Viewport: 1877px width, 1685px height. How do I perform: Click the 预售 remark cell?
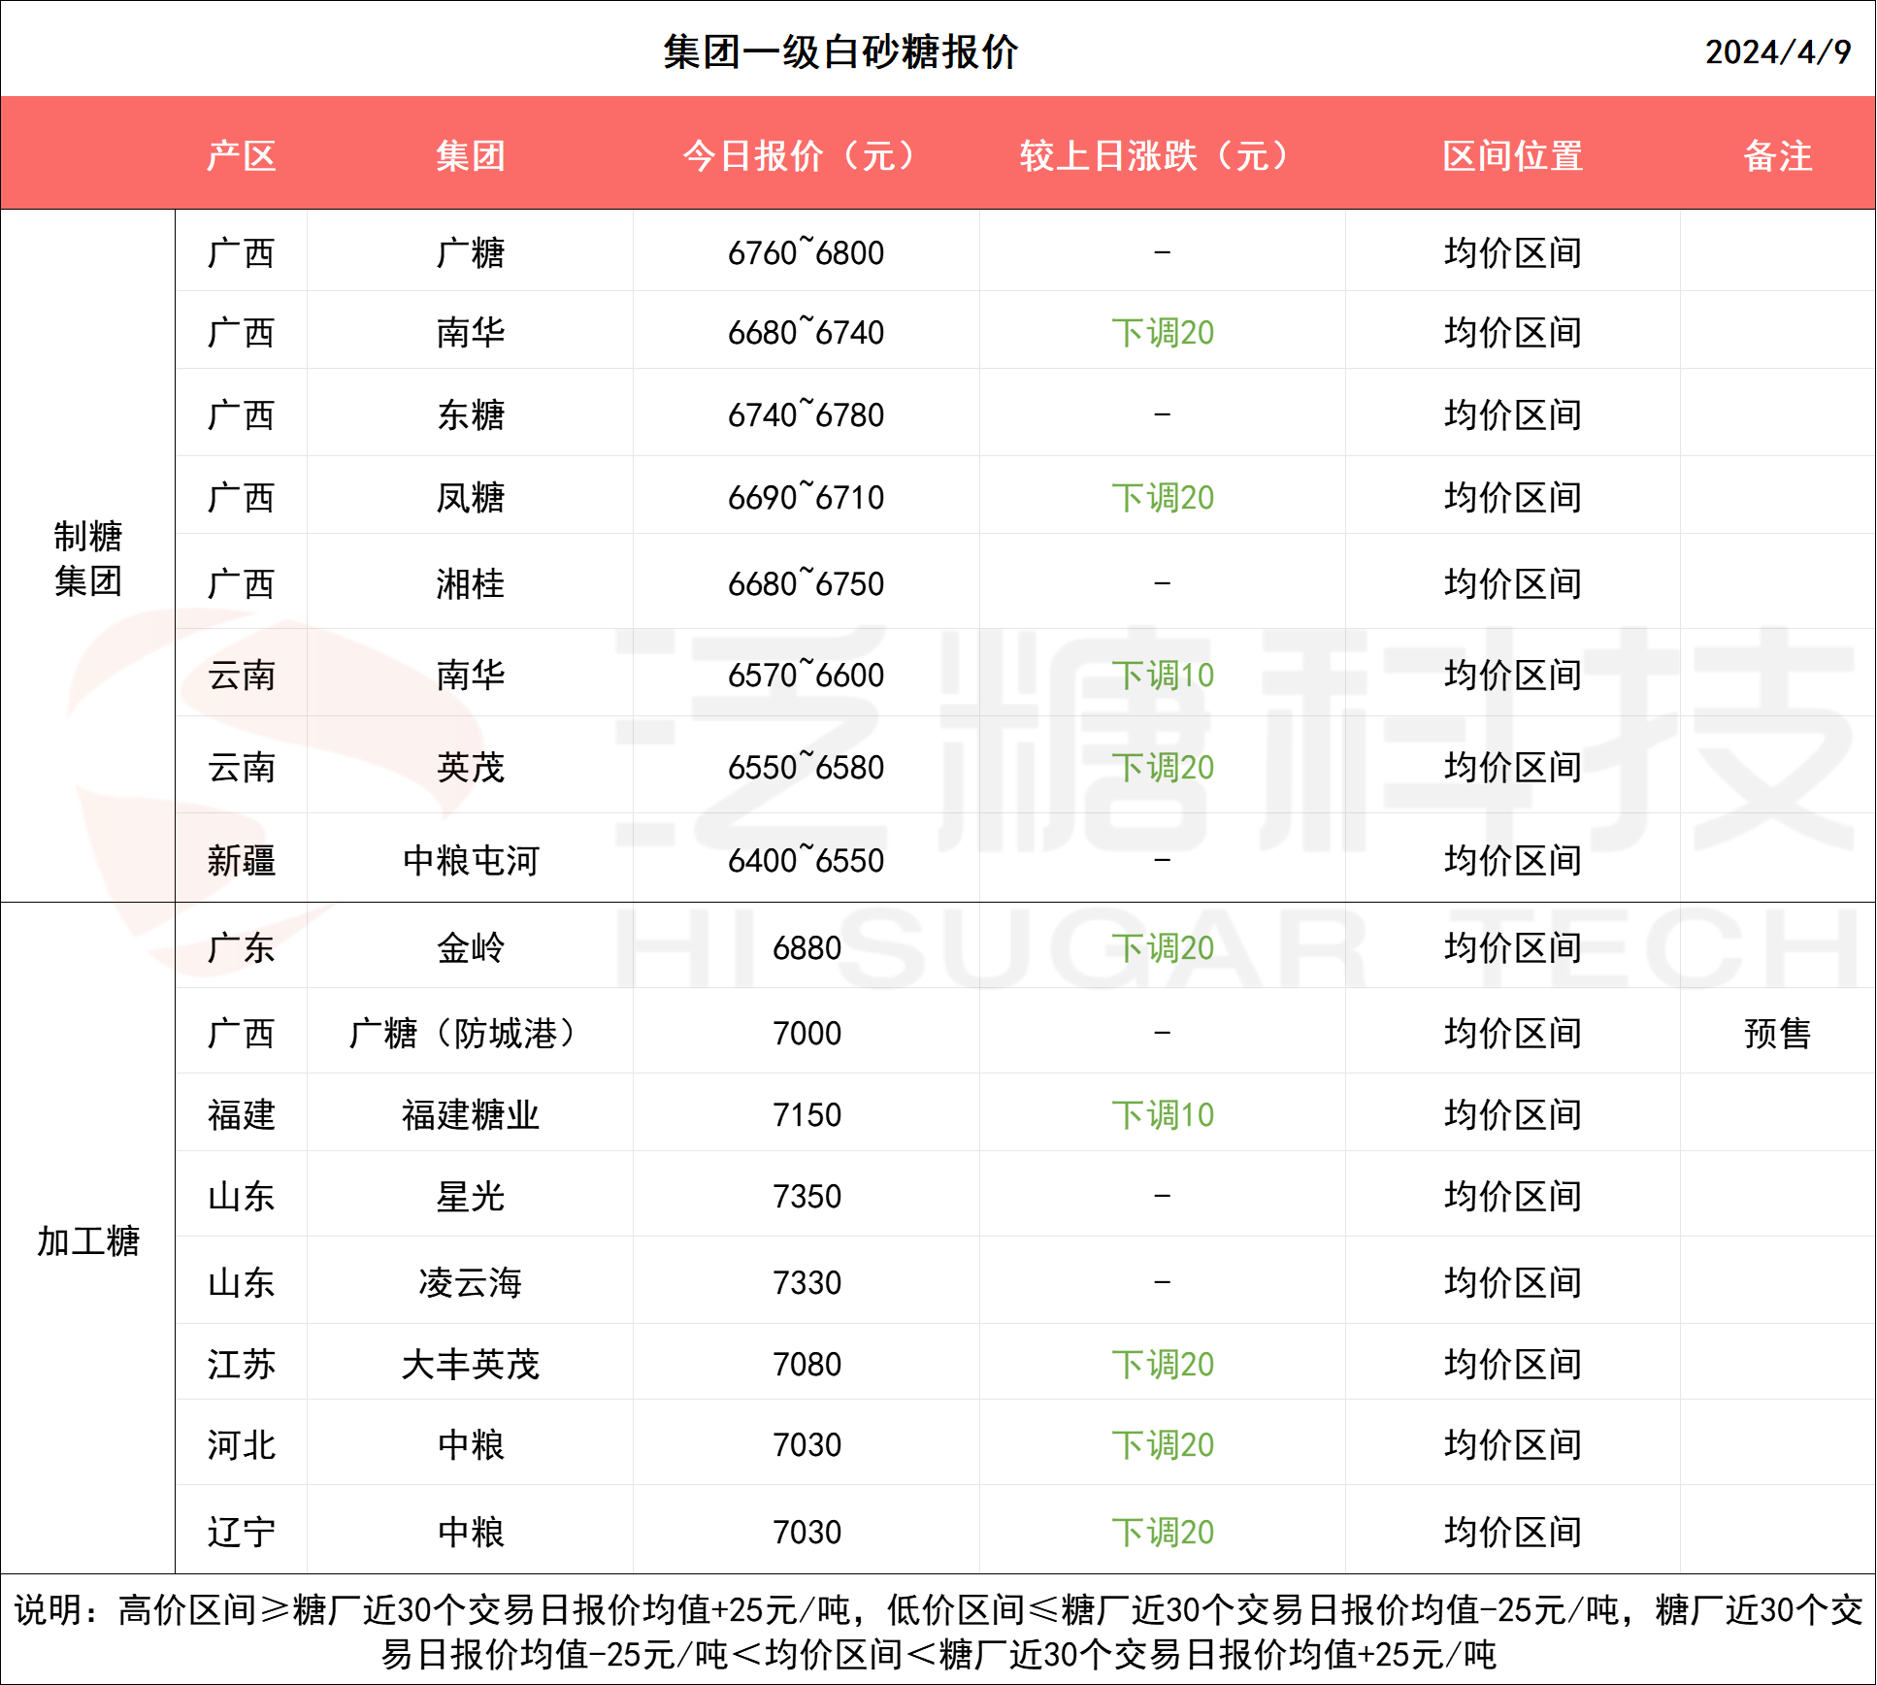[x=1776, y=1033]
